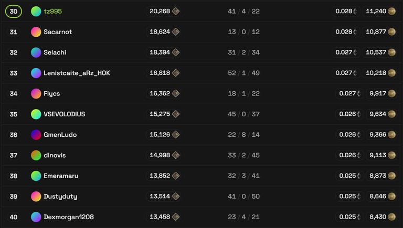Click the Ethereum icon in Dustyduty's row
403x228 pixels.
(x=359, y=196)
